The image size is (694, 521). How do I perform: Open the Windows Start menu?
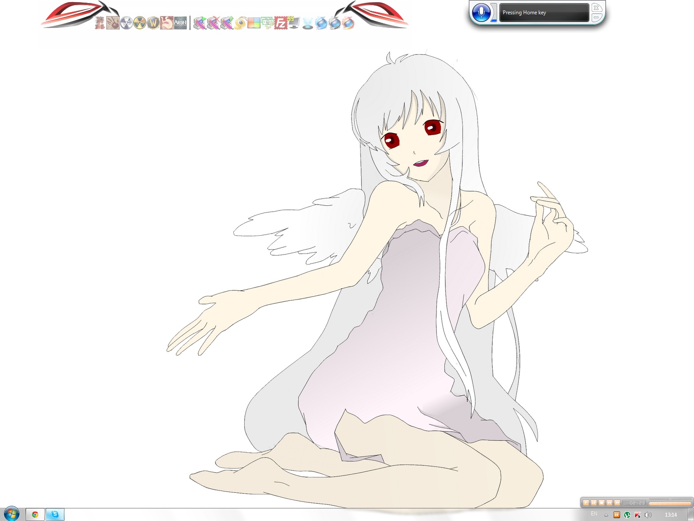tap(11, 514)
